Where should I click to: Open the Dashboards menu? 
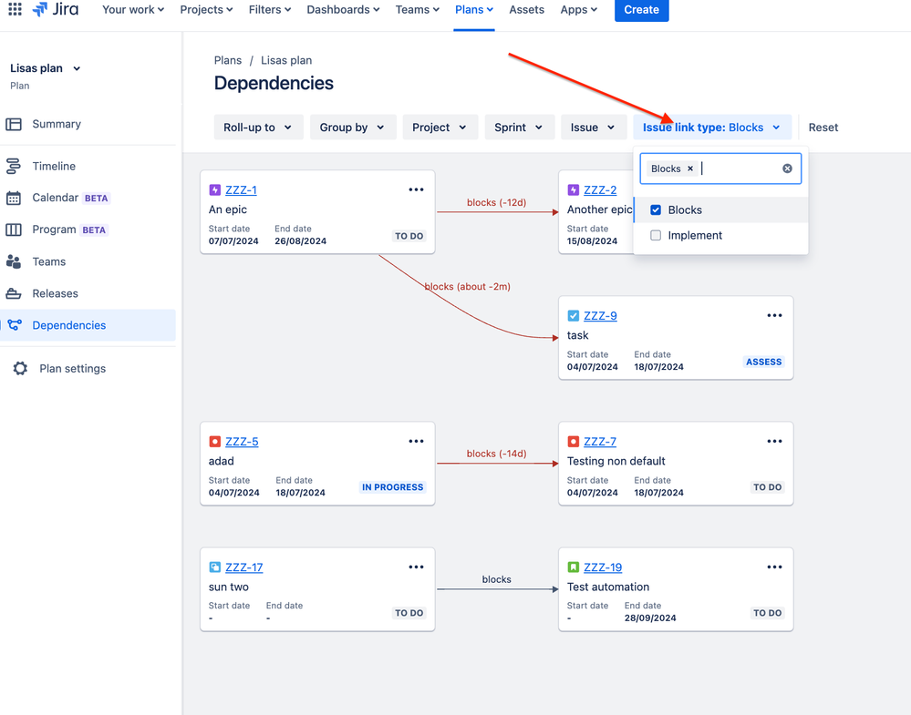(x=343, y=9)
